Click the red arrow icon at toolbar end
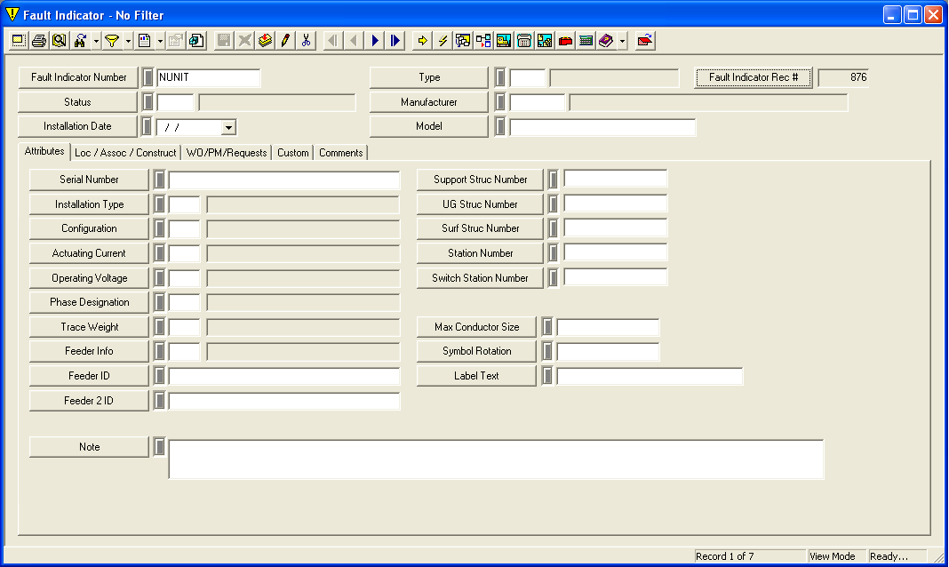Image resolution: width=949 pixels, height=567 pixels. (x=645, y=41)
